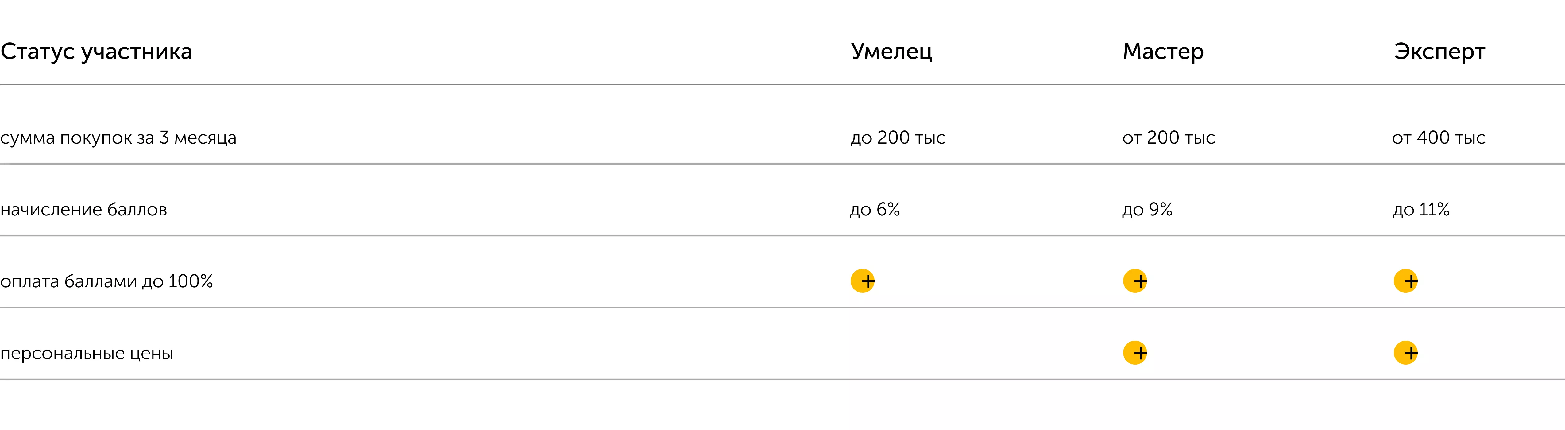Select the Мастер column header

[x=1162, y=51]
